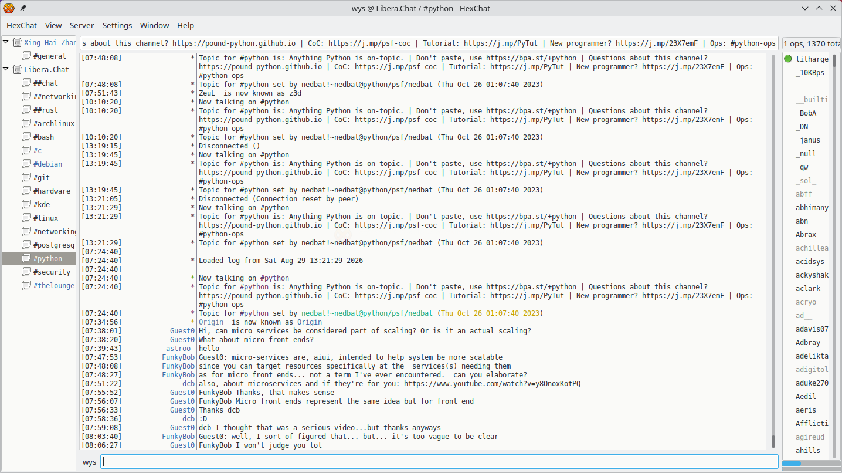The image size is (842, 473).
Task: Select user _janus in user list
Action: pyautogui.click(x=808, y=140)
